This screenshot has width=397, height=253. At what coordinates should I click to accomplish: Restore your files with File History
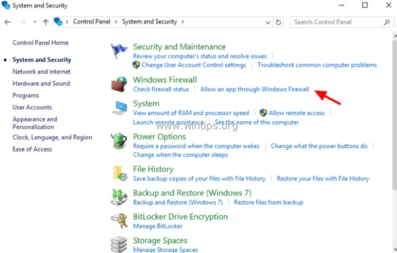[x=323, y=179]
